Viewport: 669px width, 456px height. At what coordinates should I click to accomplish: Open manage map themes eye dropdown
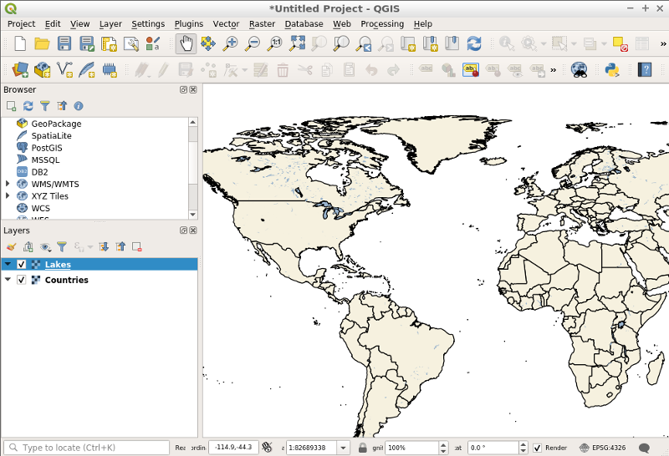coord(45,246)
